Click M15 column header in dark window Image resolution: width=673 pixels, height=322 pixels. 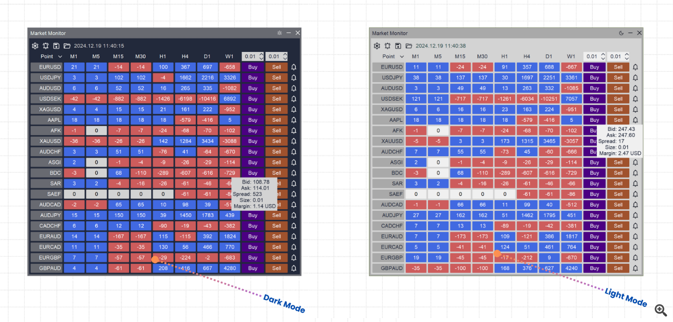pos(118,56)
